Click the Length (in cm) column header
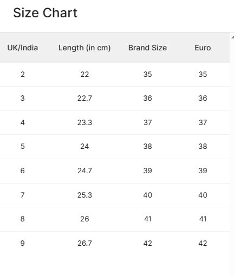The width and height of the screenshot is (234, 275). (84, 48)
